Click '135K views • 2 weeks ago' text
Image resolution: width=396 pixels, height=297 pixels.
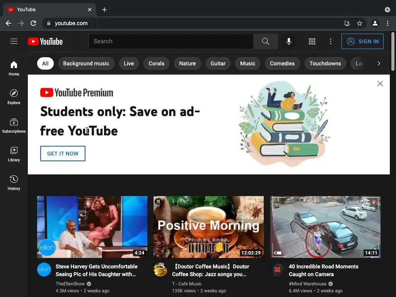(199, 291)
